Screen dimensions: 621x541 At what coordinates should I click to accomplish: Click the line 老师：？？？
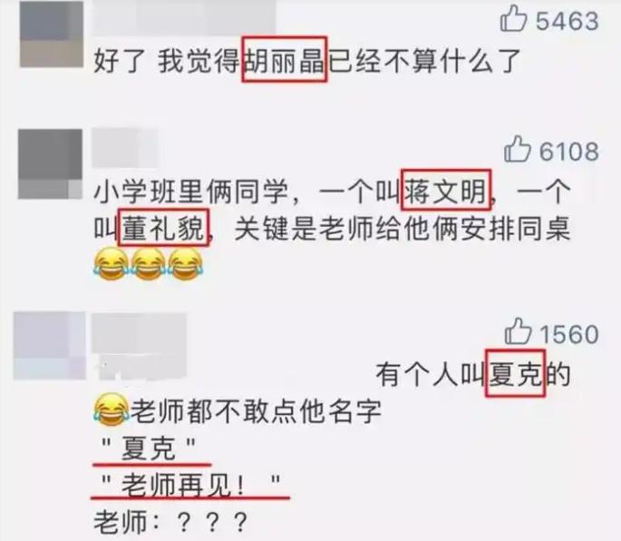point(170,522)
